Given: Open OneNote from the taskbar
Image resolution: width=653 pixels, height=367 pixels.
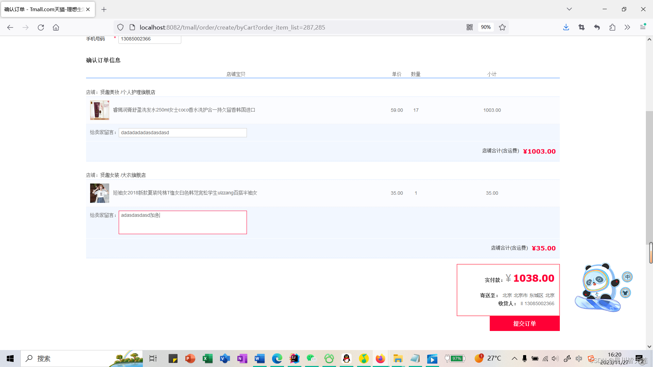Looking at the screenshot, I should point(242,359).
